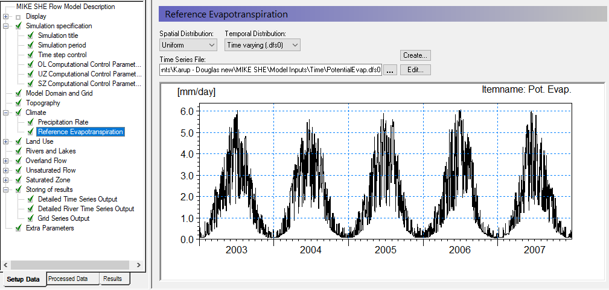This screenshot has height=290, width=609.
Task: Click the browse ellipsis button for time series file
Action: coord(391,70)
